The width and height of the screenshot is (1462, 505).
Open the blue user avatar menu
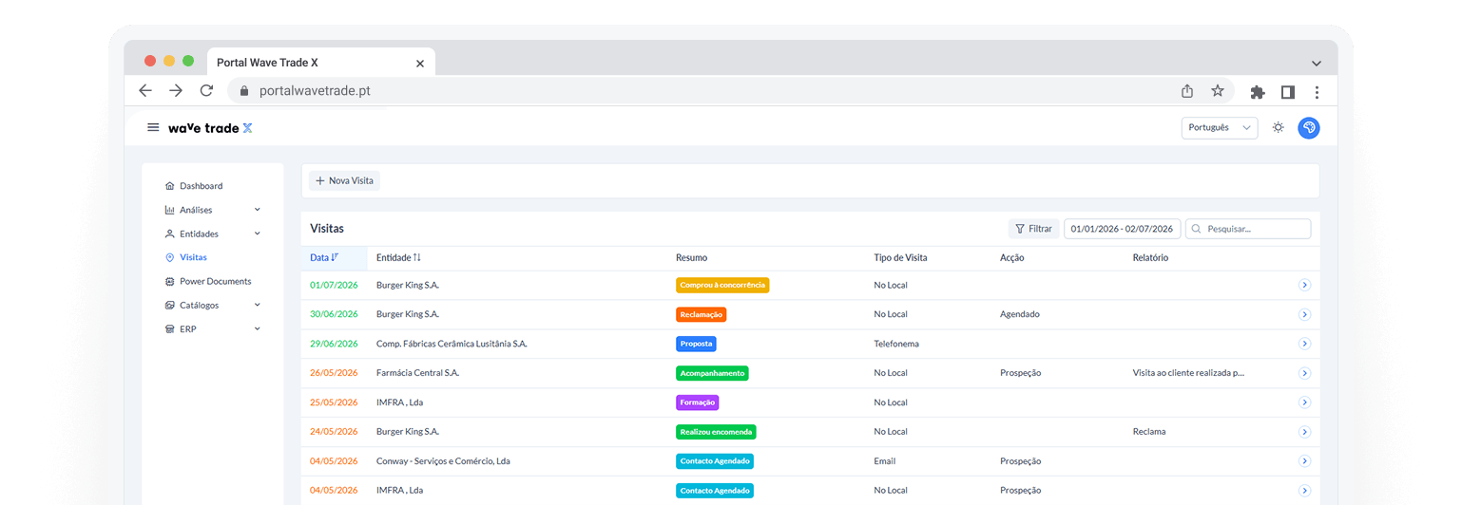coord(1309,127)
